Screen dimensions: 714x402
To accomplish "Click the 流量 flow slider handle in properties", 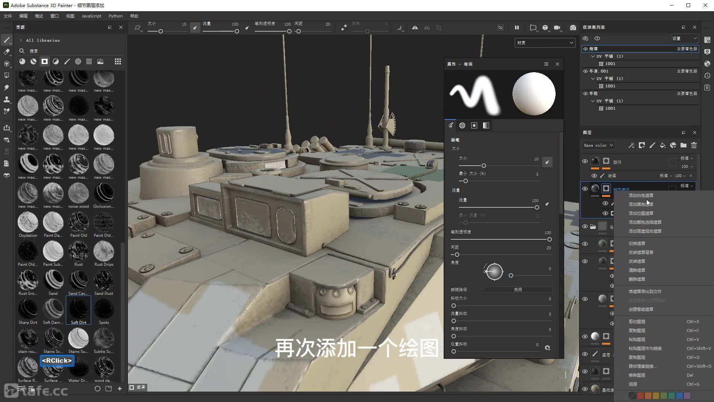I will pyautogui.click(x=537, y=207).
